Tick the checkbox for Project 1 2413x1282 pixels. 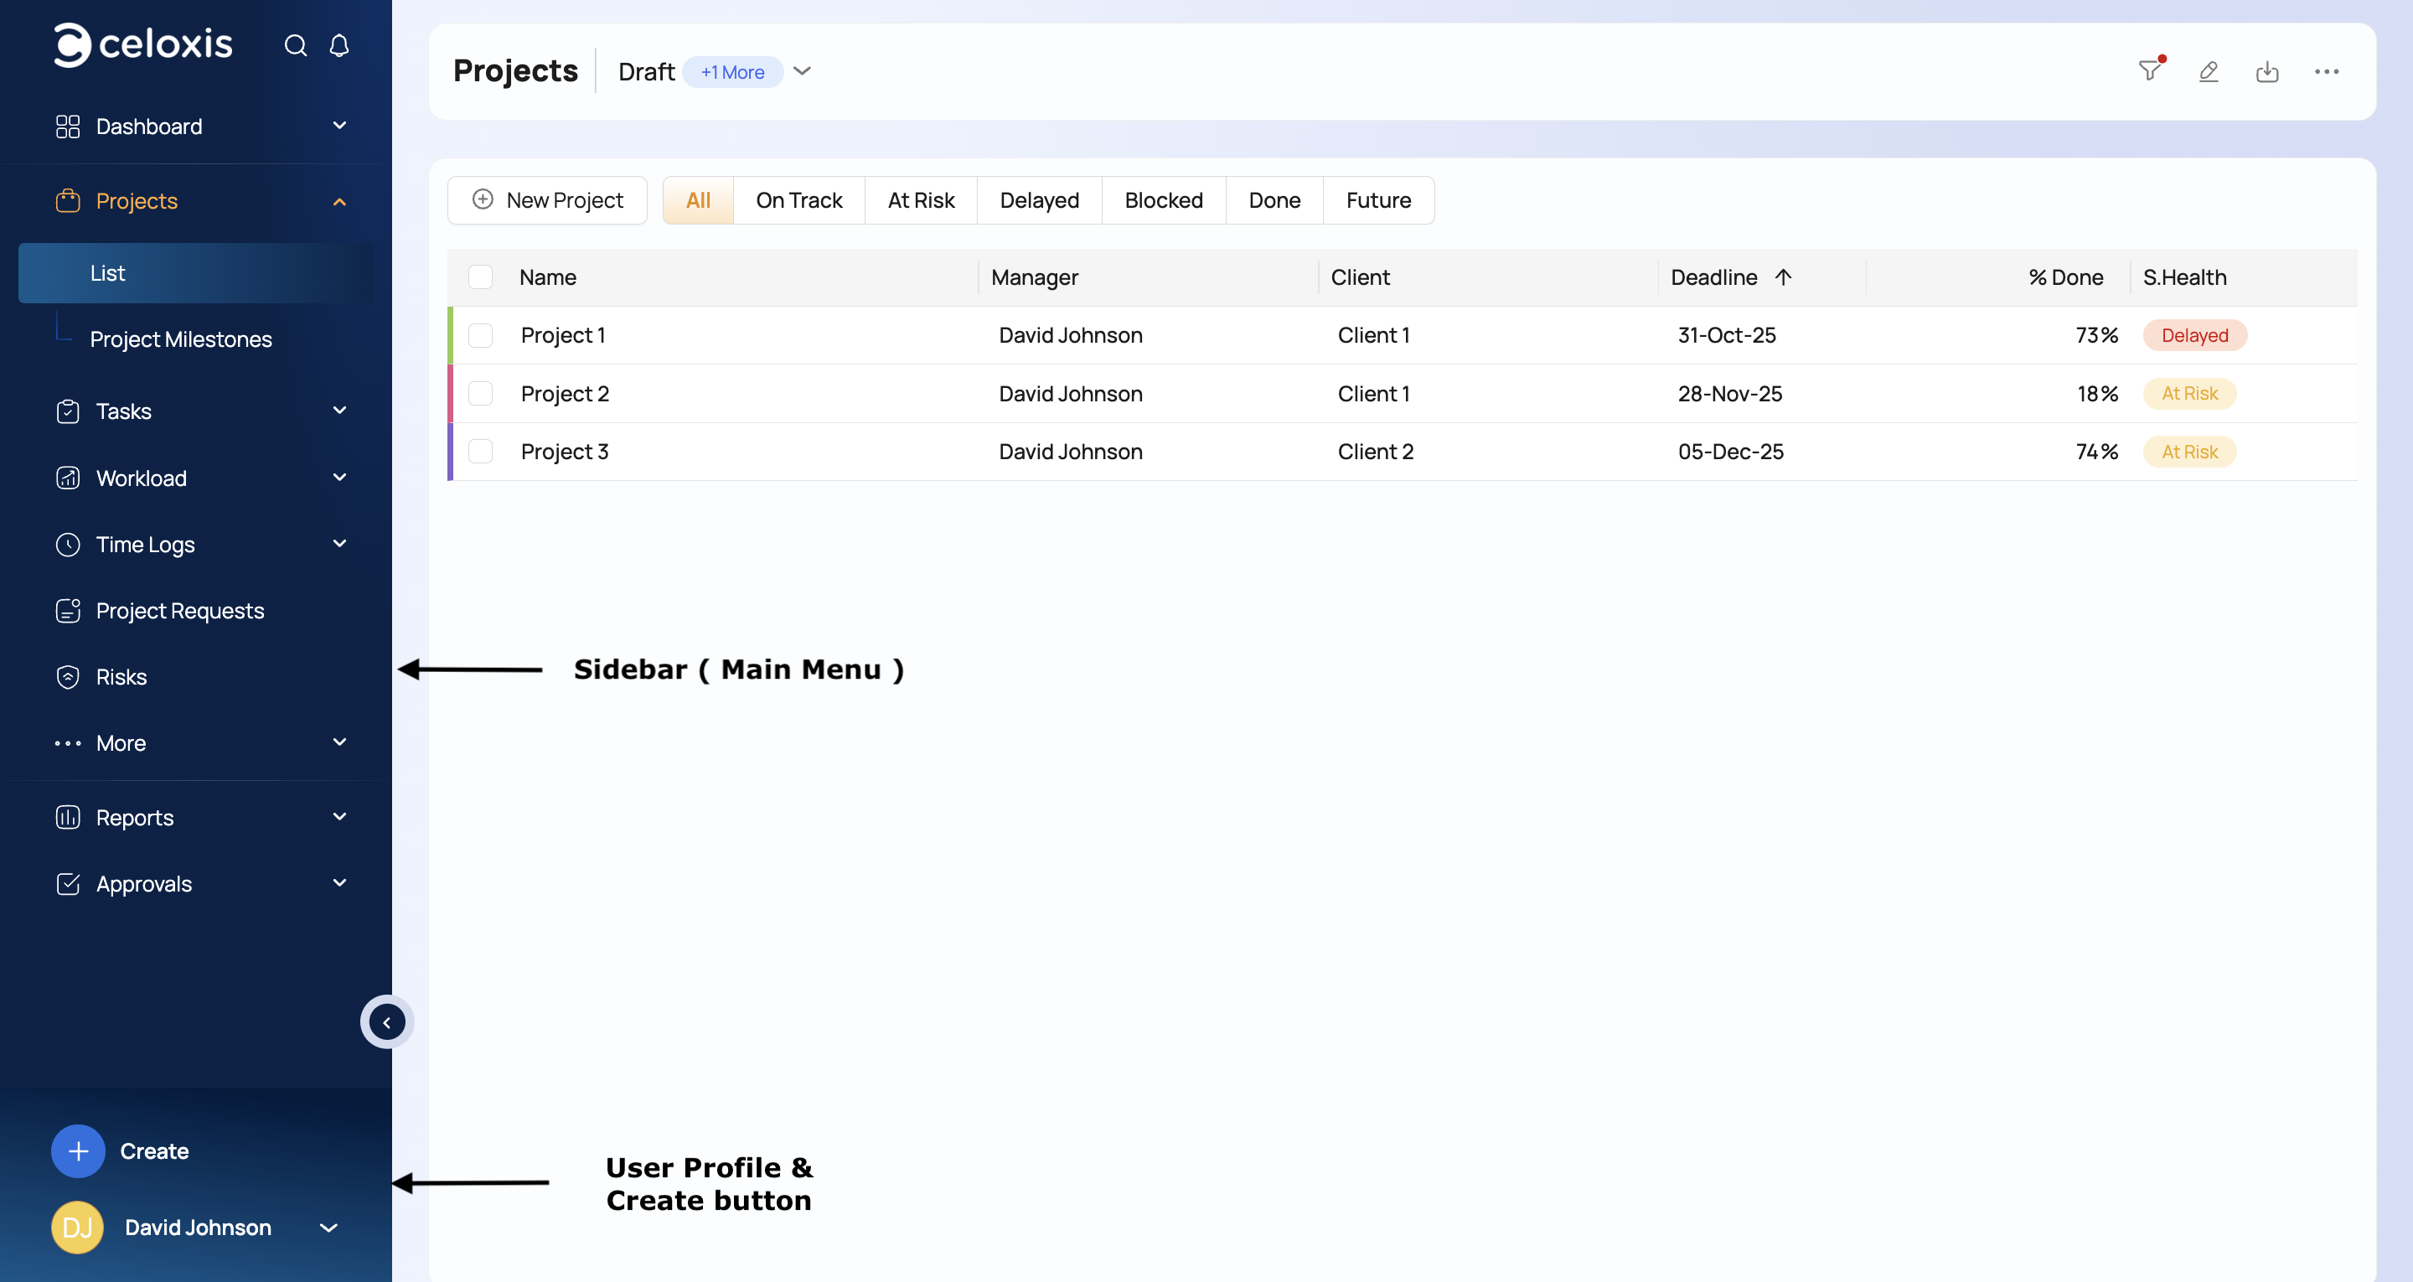point(481,335)
